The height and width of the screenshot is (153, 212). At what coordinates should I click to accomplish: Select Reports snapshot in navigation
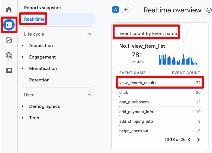pos(43,8)
